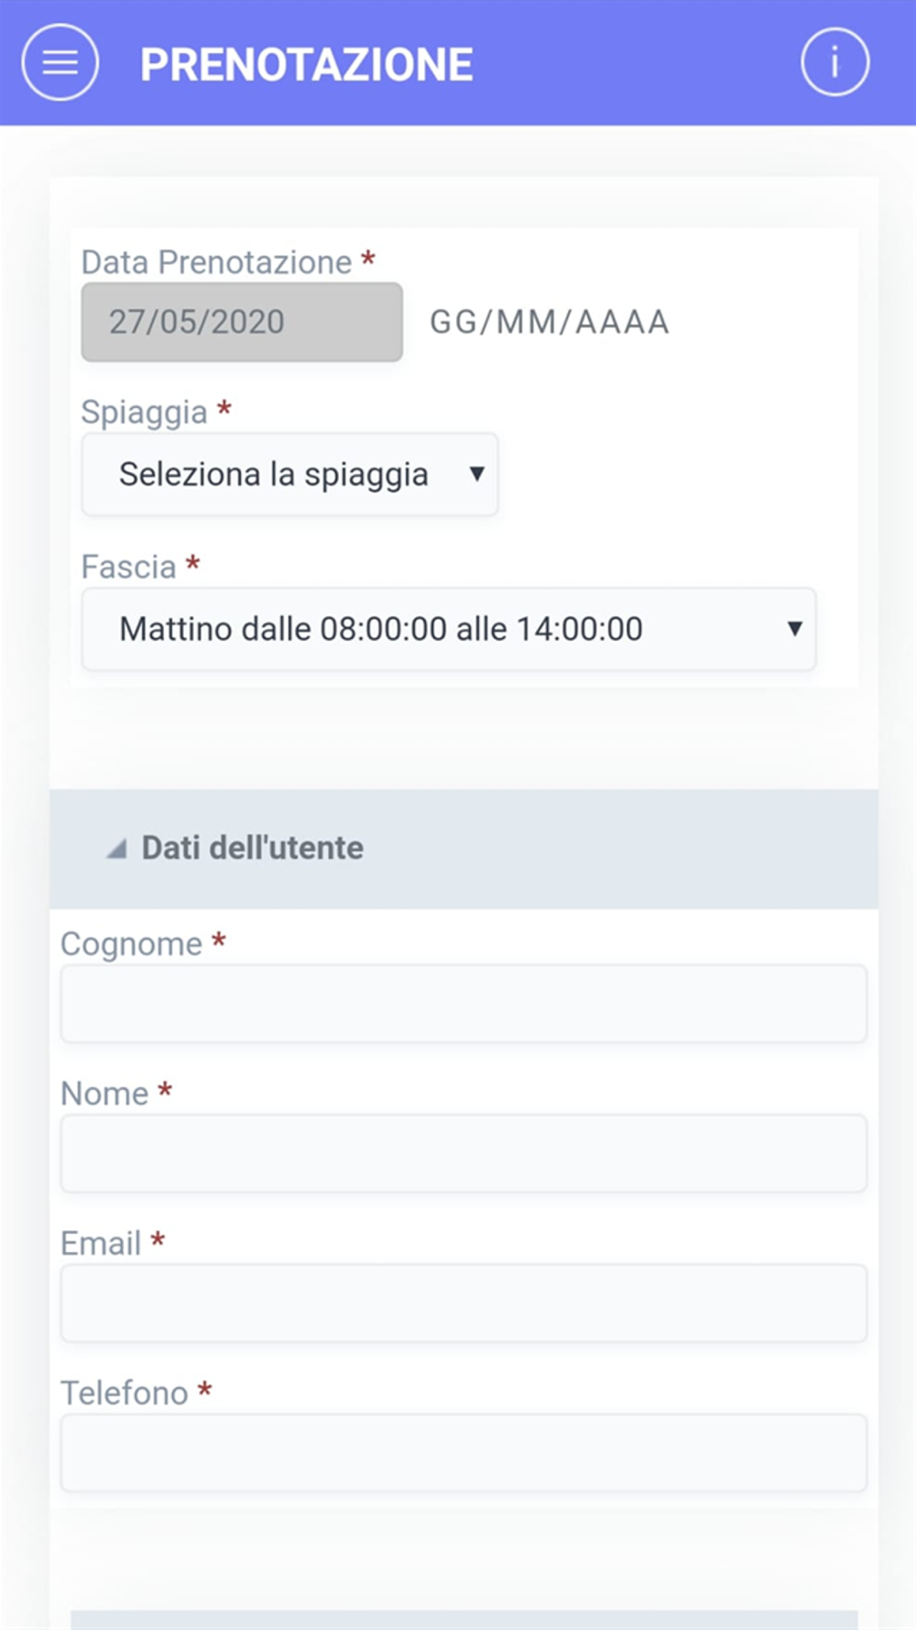The height and width of the screenshot is (1630, 916).
Task: Select the Email input box
Action: (463, 1303)
